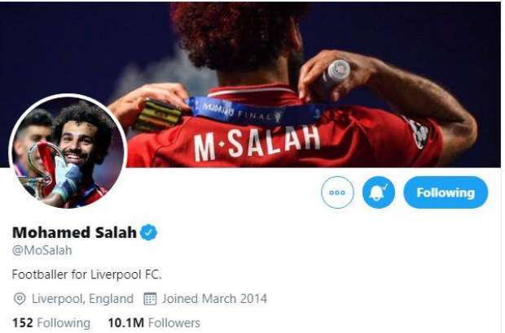The image size is (505, 333).
Task: Select the Mohamed Salah display name
Action: 74,232
